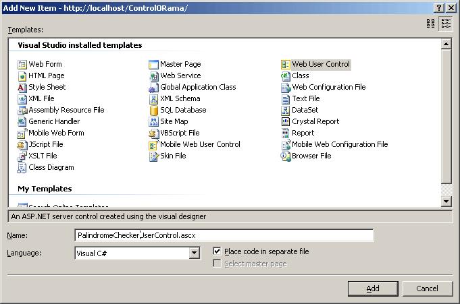The height and width of the screenshot is (304, 460).
Task: Select the Web Service template icon
Action: click(x=153, y=76)
